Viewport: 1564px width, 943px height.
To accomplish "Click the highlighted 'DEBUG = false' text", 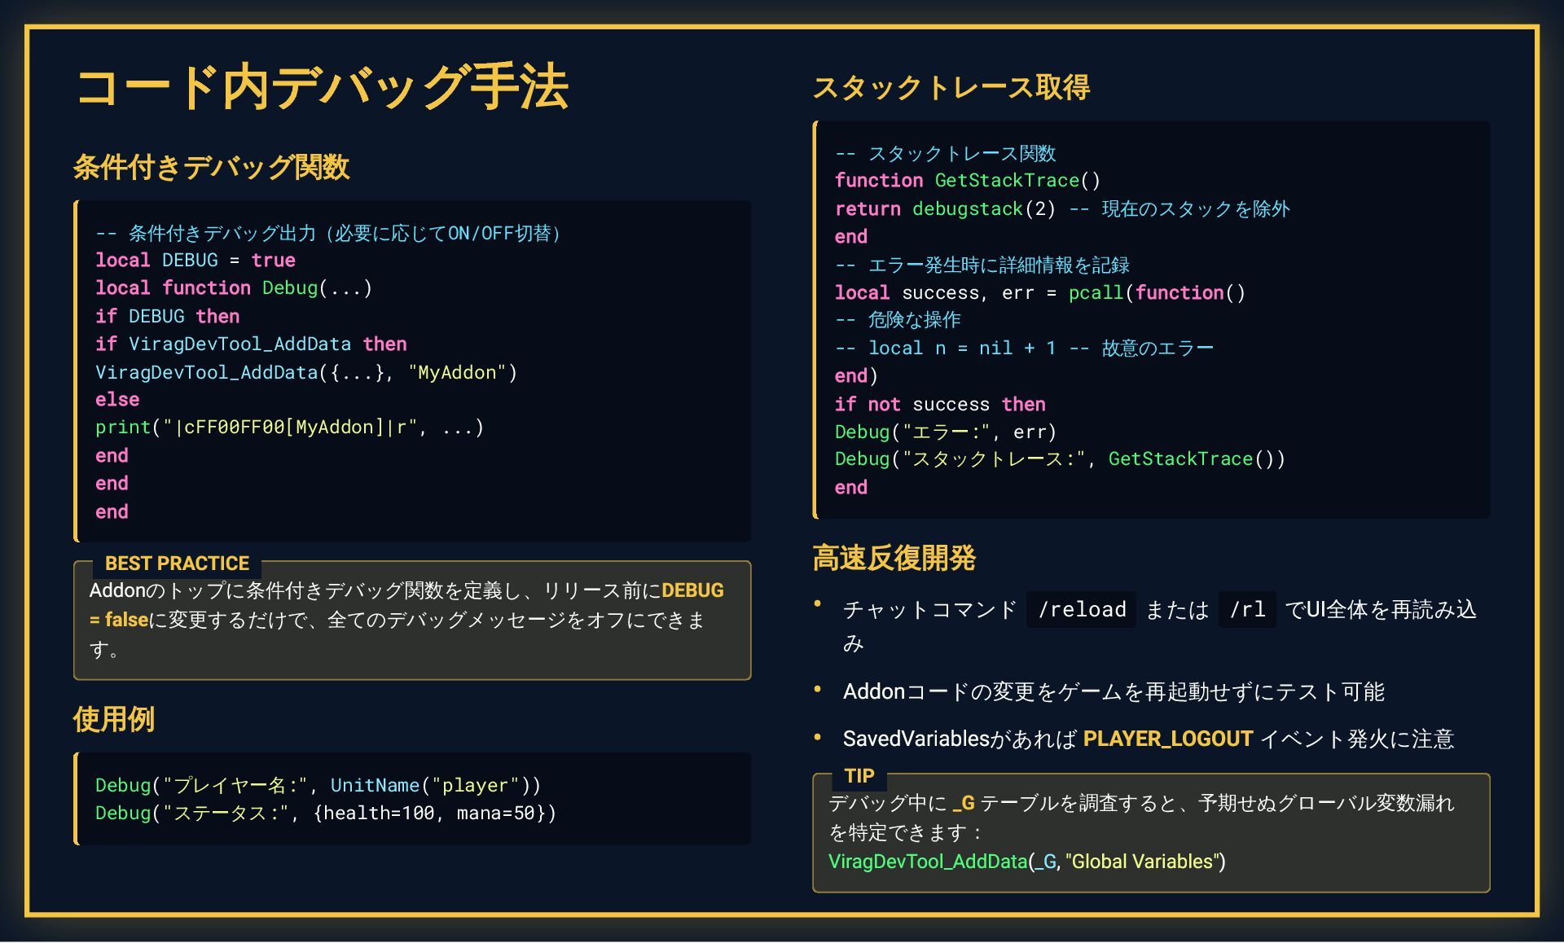I will pos(692,591).
